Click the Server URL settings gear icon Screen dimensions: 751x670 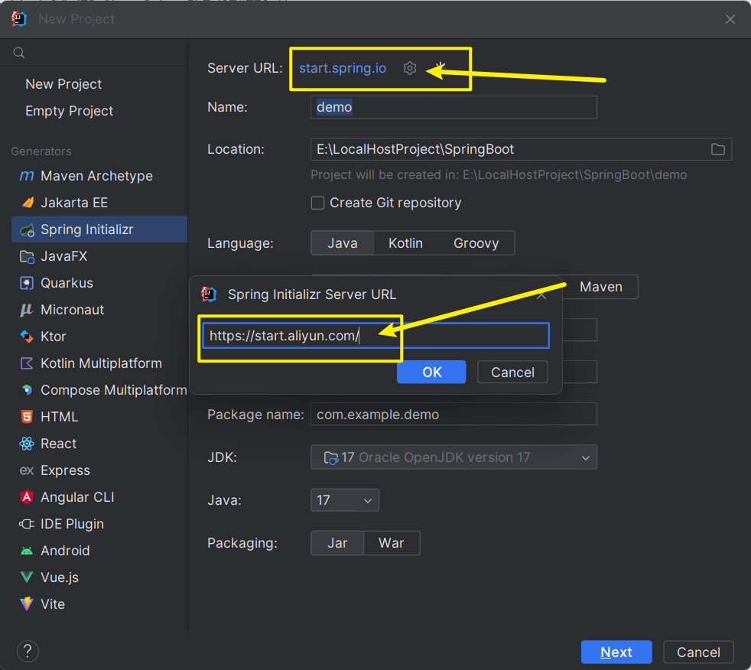(x=409, y=68)
